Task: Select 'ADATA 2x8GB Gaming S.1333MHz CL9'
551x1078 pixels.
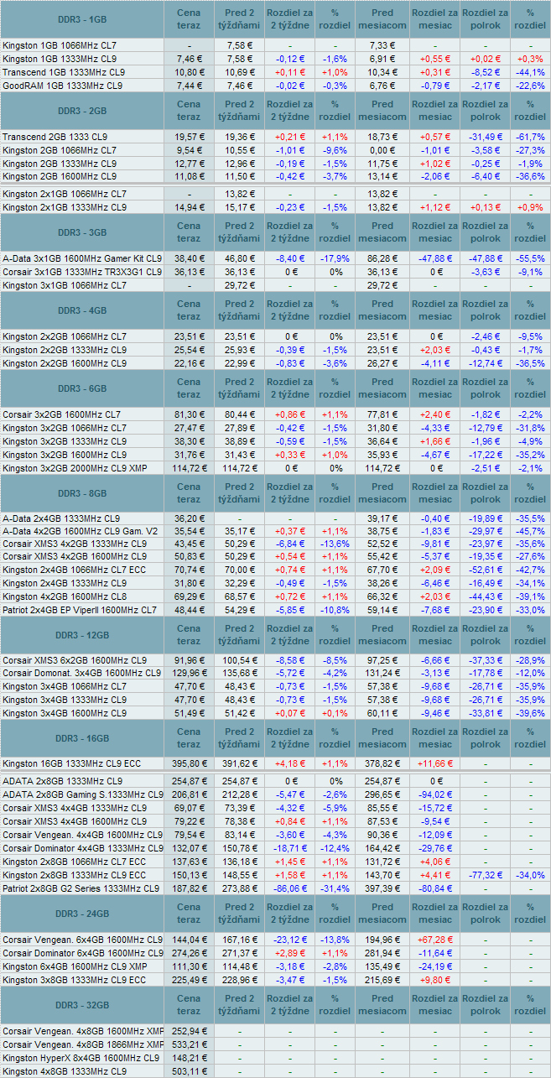Action: [x=82, y=794]
